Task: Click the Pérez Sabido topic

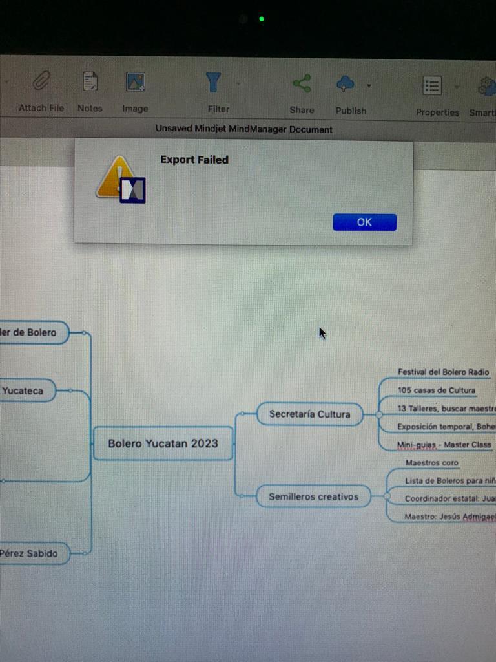Action: coord(31,553)
